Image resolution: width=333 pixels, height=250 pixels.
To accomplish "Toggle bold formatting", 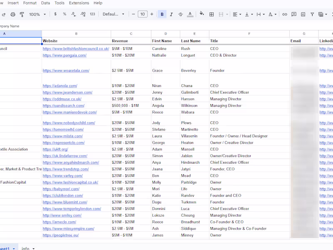I will pos(162,14).
